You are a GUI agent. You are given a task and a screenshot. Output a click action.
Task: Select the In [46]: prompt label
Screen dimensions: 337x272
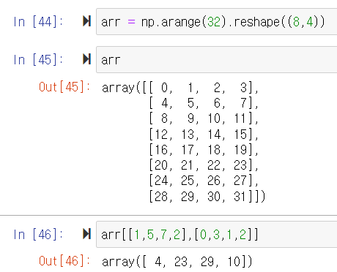[38, 235]
